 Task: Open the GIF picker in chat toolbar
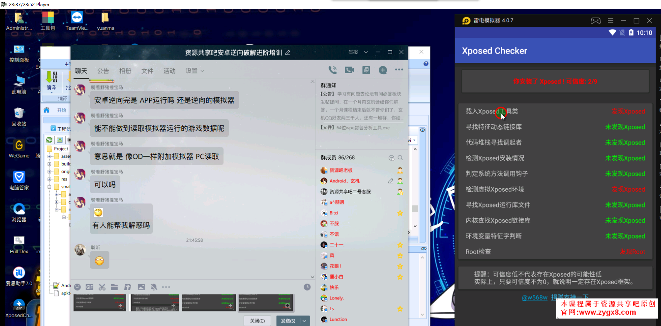89,287
